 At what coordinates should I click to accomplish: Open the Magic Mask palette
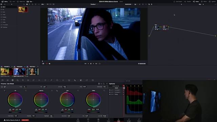pyautogui.click(x=69, y=80)
